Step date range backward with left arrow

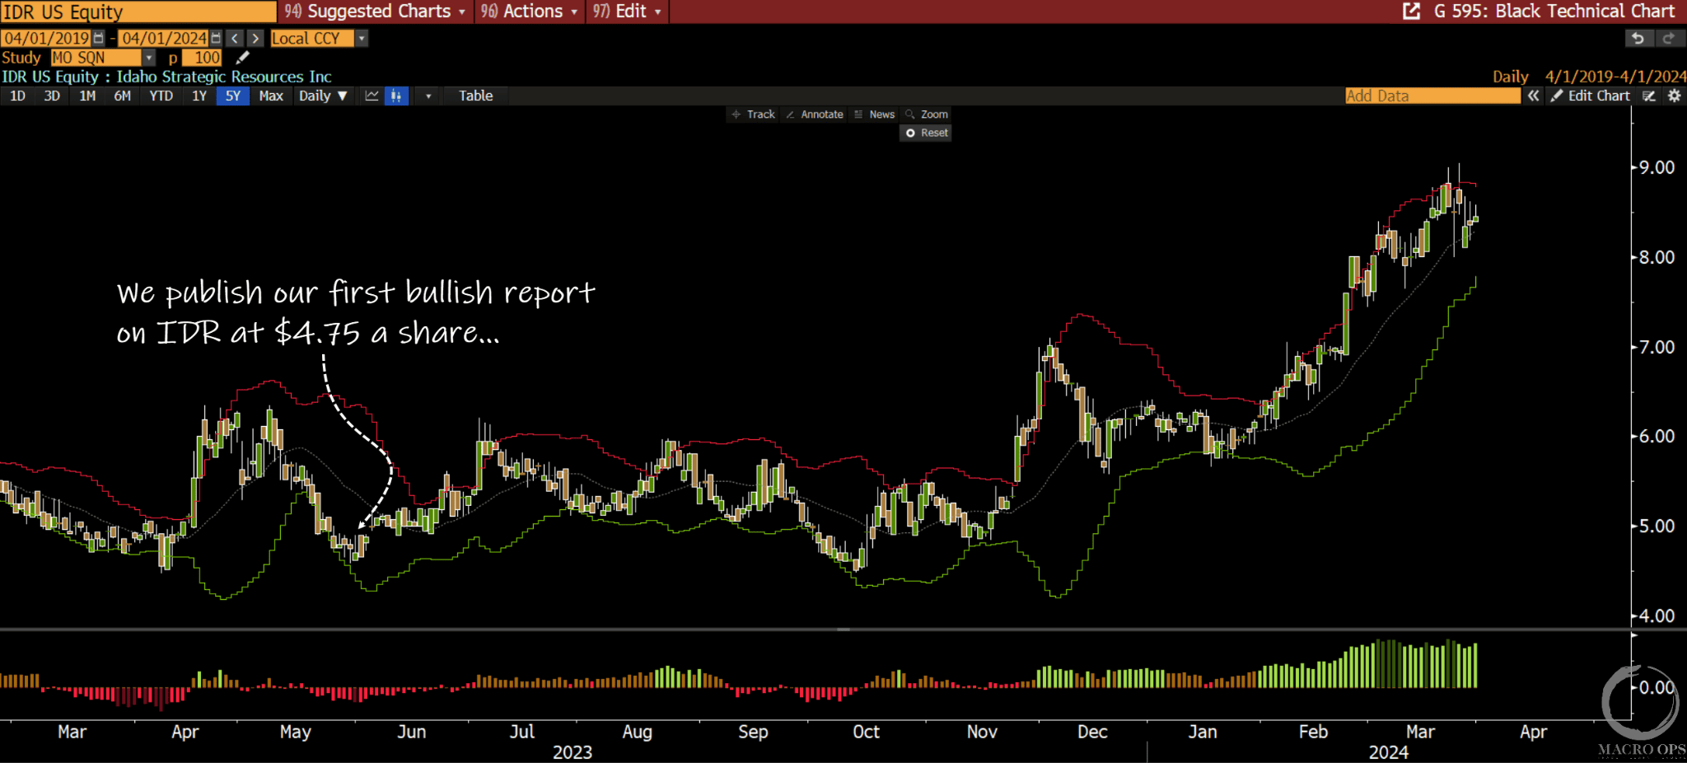tap(235, 38)
